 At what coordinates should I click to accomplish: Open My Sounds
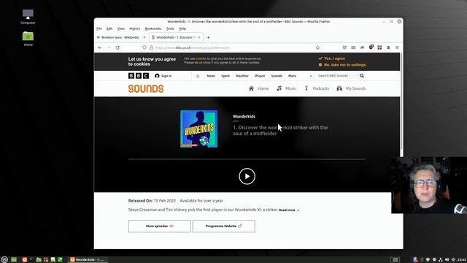[351, 88]
